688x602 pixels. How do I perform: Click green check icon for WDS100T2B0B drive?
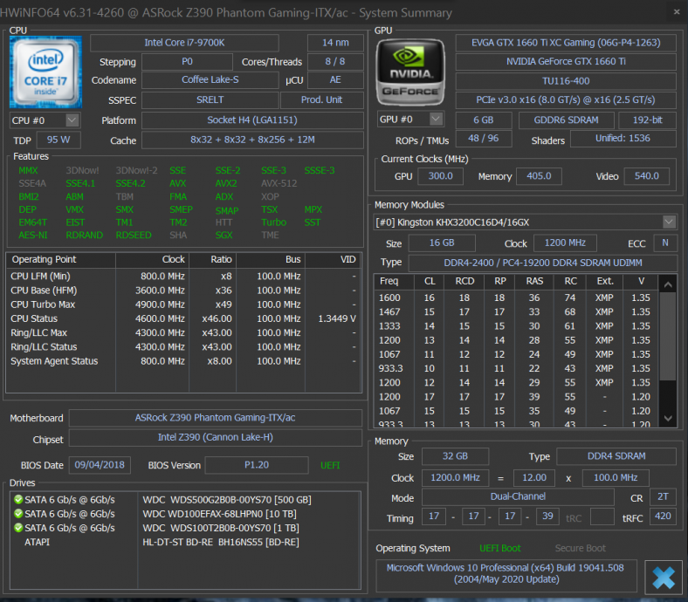coord(17,528)
